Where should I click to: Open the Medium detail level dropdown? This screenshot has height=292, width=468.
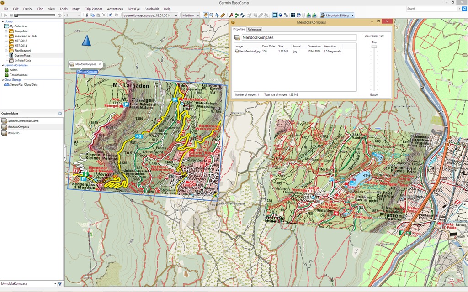point(191,15)
